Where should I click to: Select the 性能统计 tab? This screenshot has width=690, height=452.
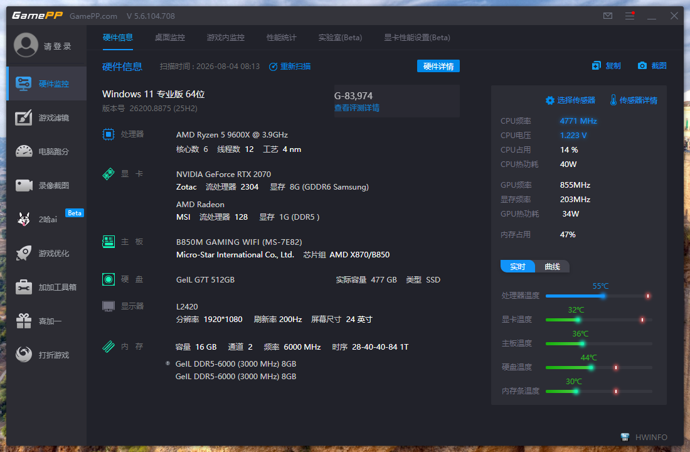tap(281, 38)
